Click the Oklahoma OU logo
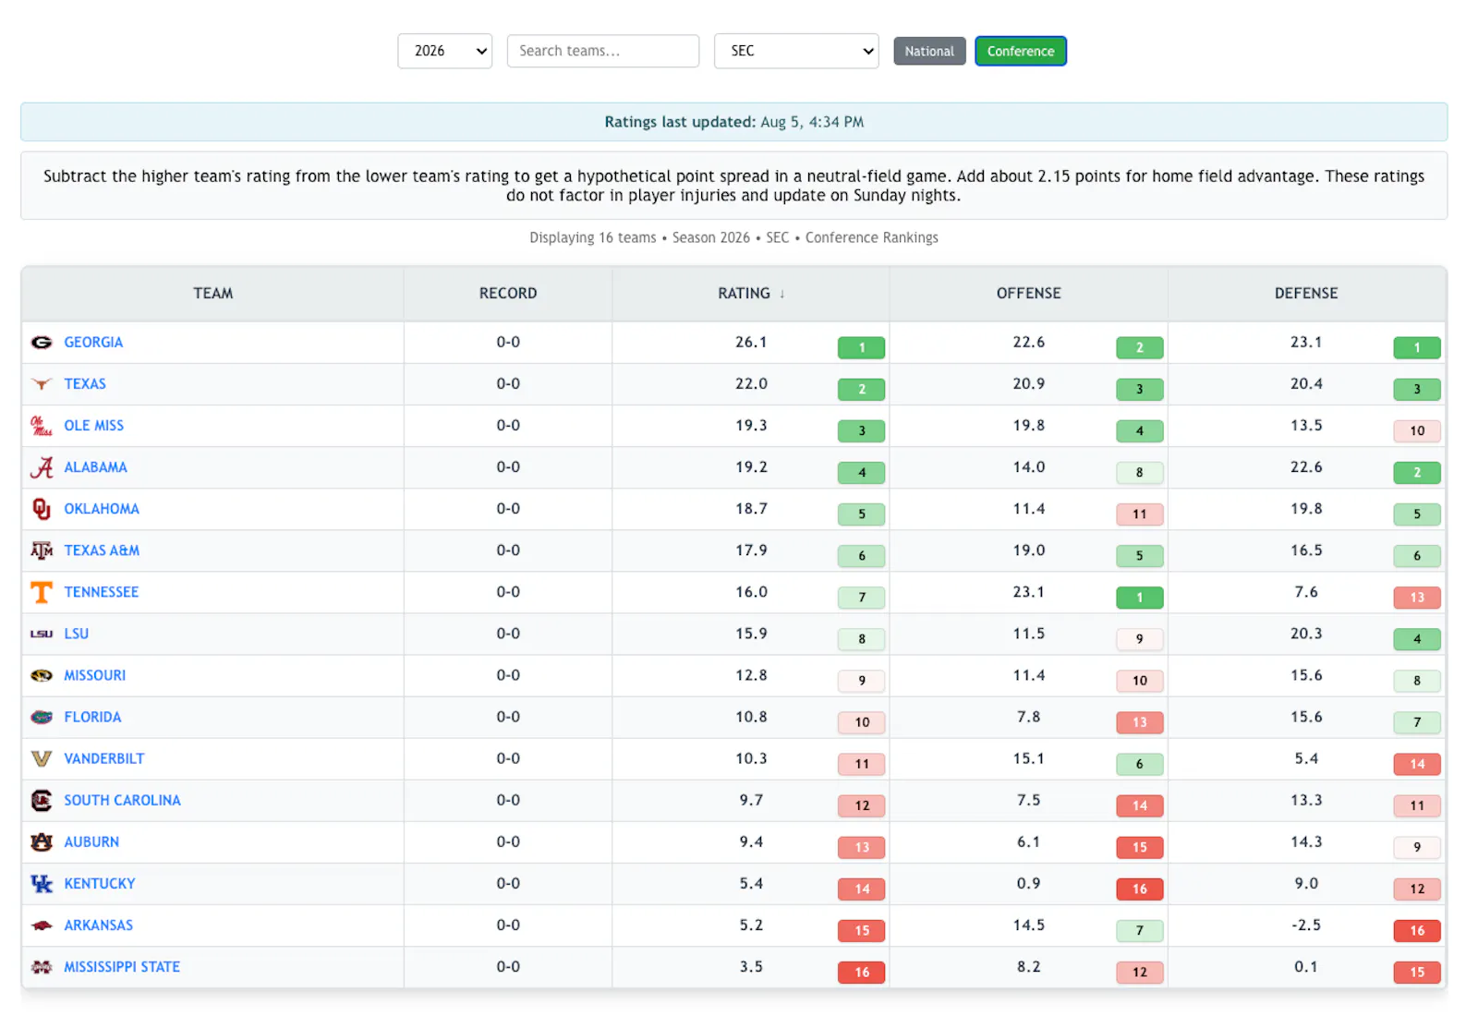Viewport: 1478px width, 1016px height. (x=42, y=509)
